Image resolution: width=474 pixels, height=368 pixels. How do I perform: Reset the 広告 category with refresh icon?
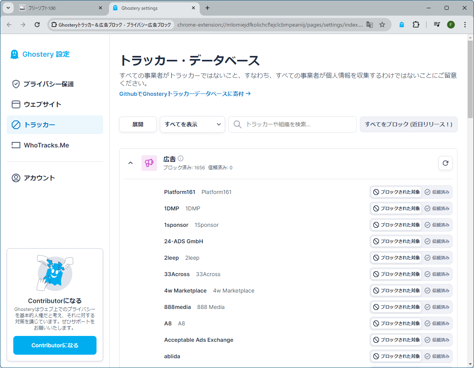pos(445,163)
